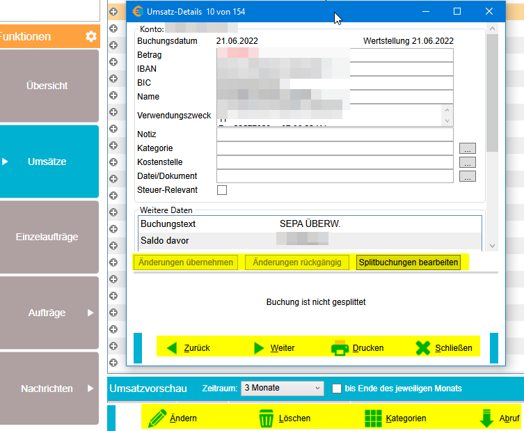Image resolution: width=524 pixels, height=431 pixels.
Task: Select the Saldo davor row
Action: [310, 241]
